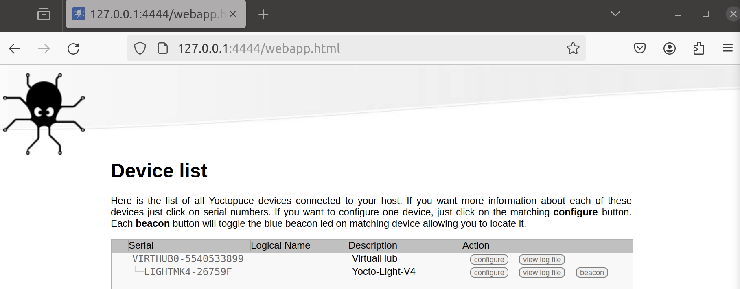Click the extensions puzzle icon
This screenshot has width=740, height=289.
pos(699,48)
